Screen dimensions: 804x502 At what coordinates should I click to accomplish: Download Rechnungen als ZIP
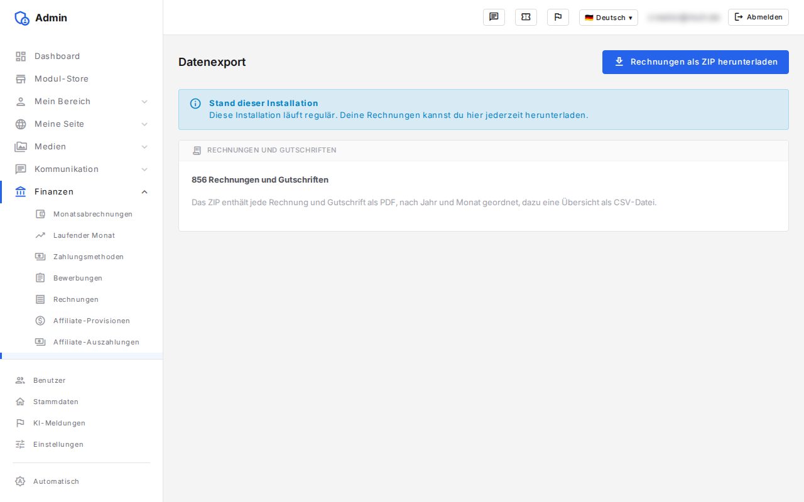695,62
